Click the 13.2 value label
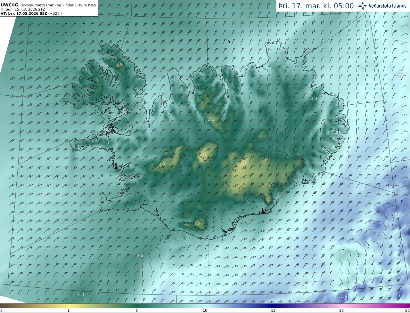 (399, 295)
